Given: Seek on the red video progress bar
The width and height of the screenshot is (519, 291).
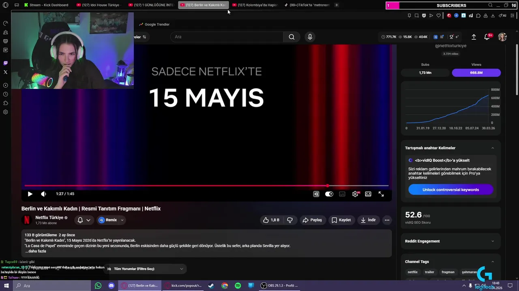Looking at the screenshot, I should click(x=206, y=186).
